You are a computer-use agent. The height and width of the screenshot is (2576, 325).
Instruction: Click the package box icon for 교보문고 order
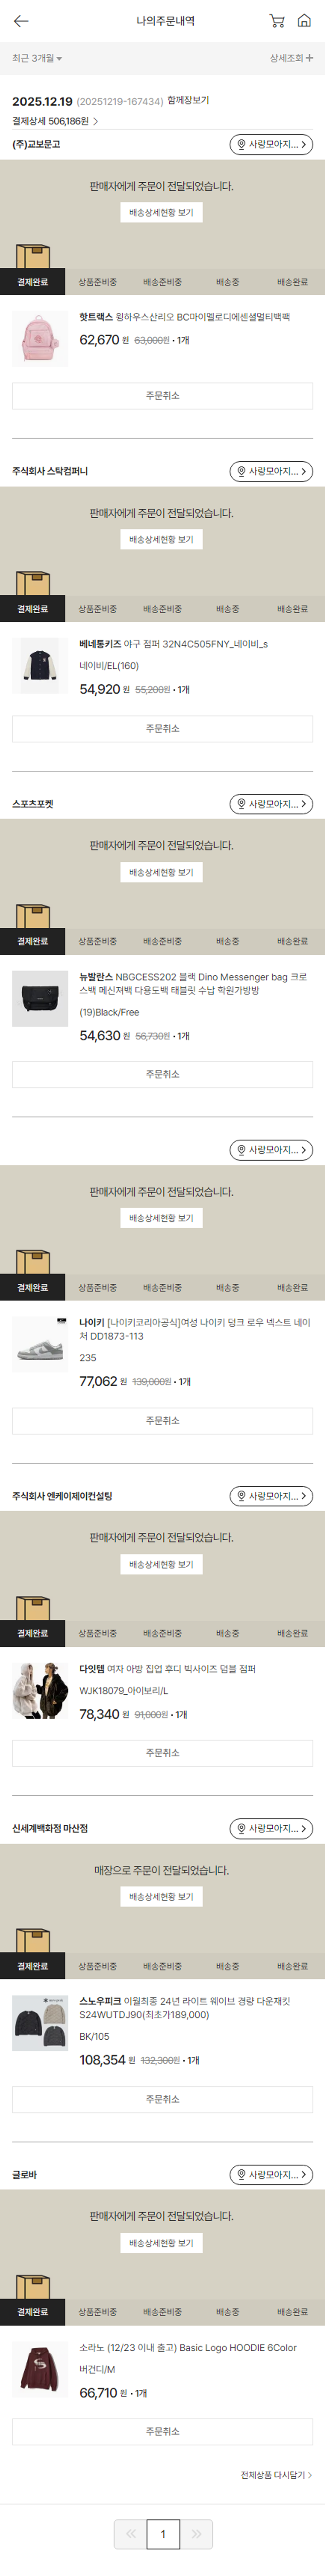(x=33, y=255)
